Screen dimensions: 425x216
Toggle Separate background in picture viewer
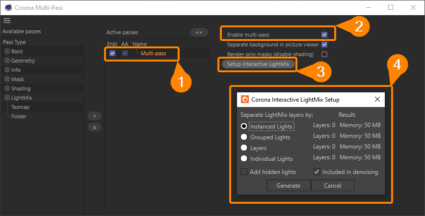(324, 44)
